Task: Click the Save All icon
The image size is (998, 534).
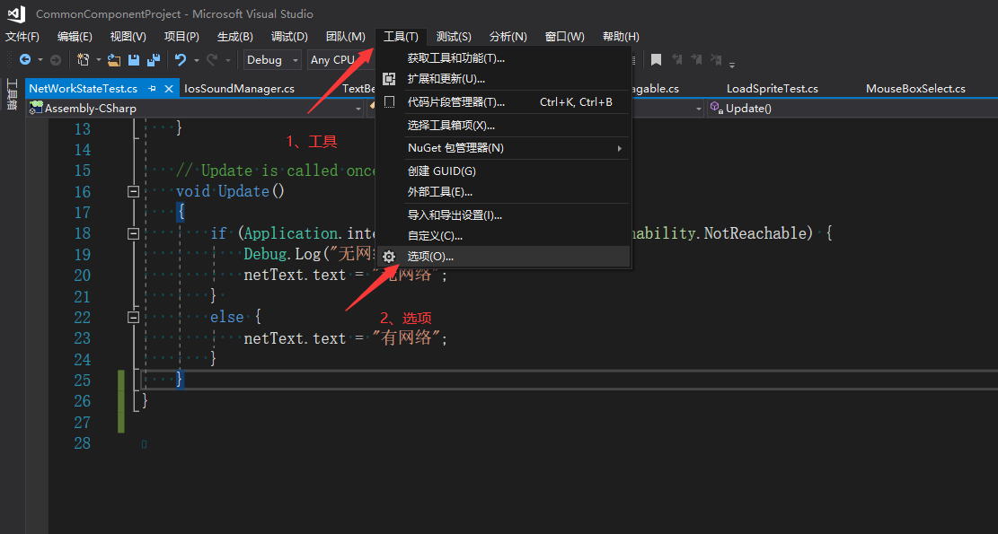Action: 154,60
